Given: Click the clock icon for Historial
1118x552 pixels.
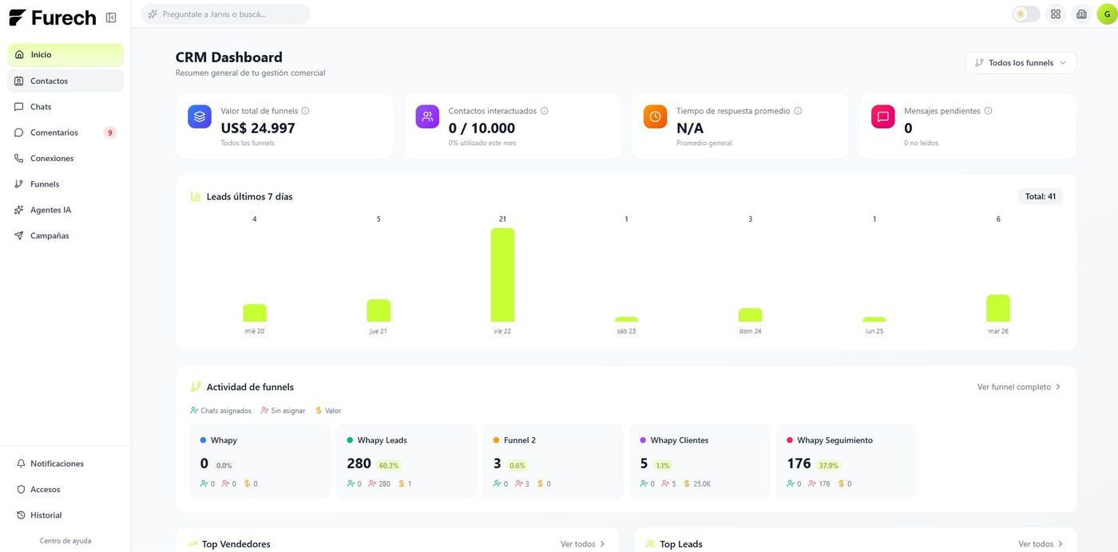Looking at the screenshot, I should (x=21, y=515).
